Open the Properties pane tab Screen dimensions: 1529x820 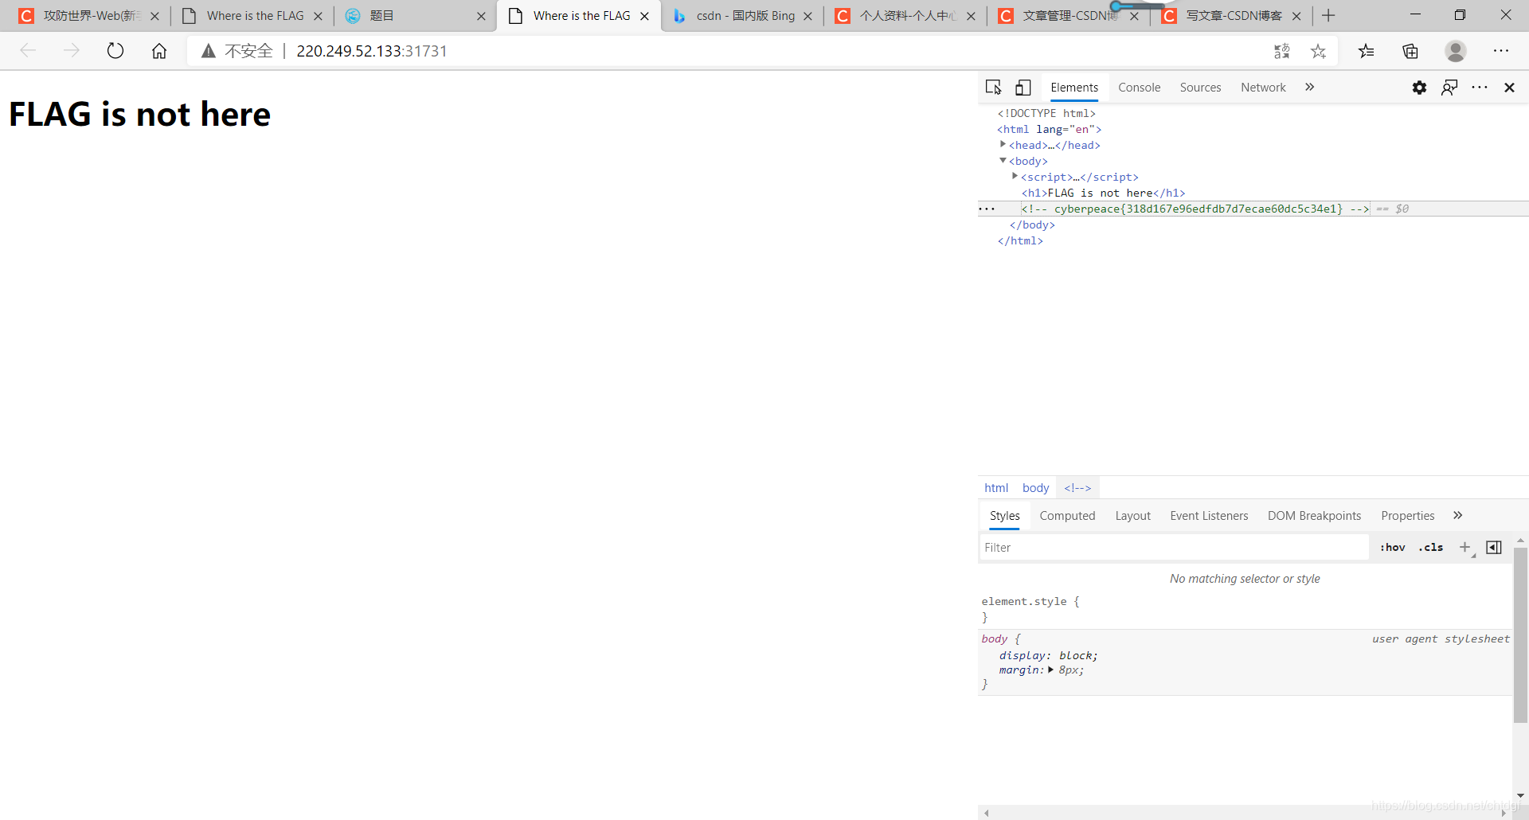coord(1407,516)
